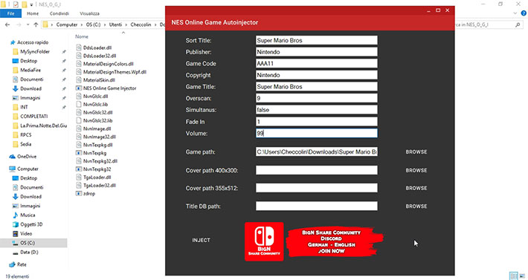
Task: Switch to the Home ribbon tab
Action: tap(33, 13)
